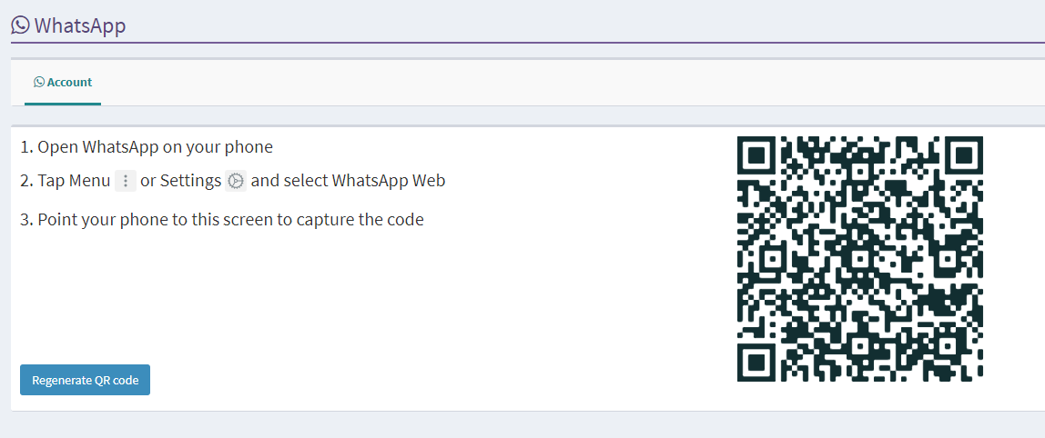Click the center of the QR code
Viewport: 1045px width, 438px height.
[860, 259]
